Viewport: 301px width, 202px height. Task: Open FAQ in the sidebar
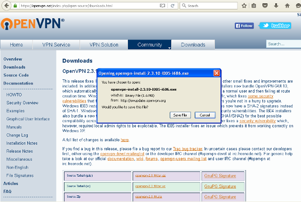[8, 192]
